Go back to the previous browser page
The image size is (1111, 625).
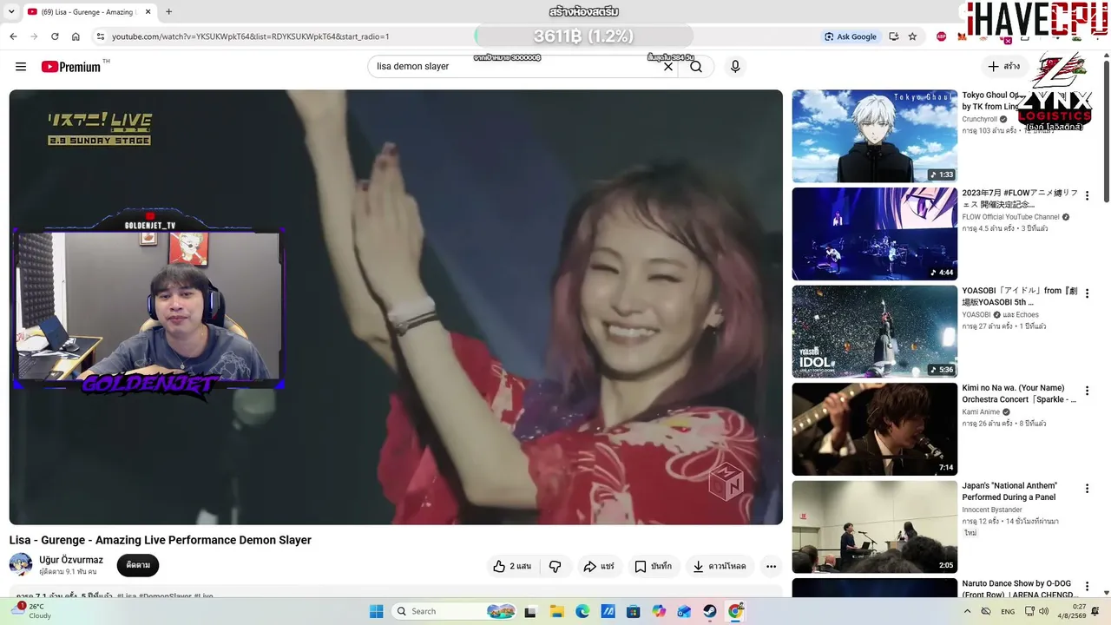point(13,36)
